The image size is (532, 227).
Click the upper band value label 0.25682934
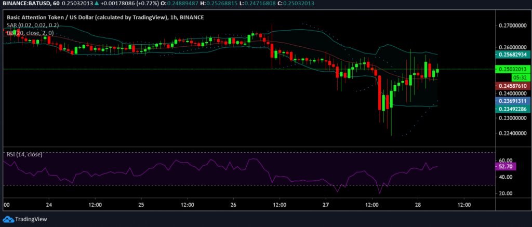(512, 55)
